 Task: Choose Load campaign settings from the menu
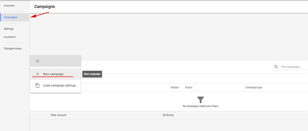[55, 85]
